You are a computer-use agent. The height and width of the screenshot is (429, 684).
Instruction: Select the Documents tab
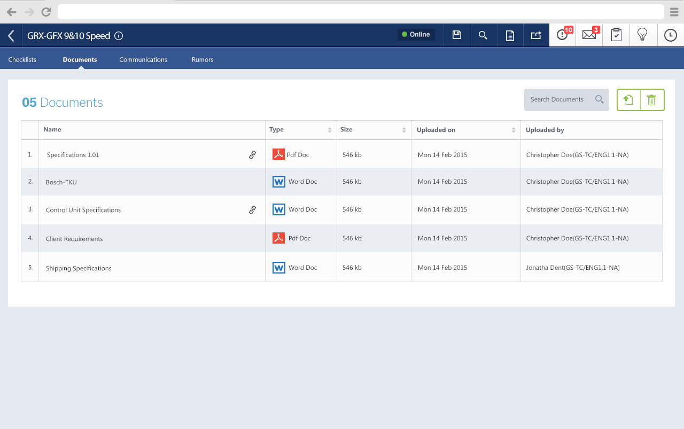(80, 59)
